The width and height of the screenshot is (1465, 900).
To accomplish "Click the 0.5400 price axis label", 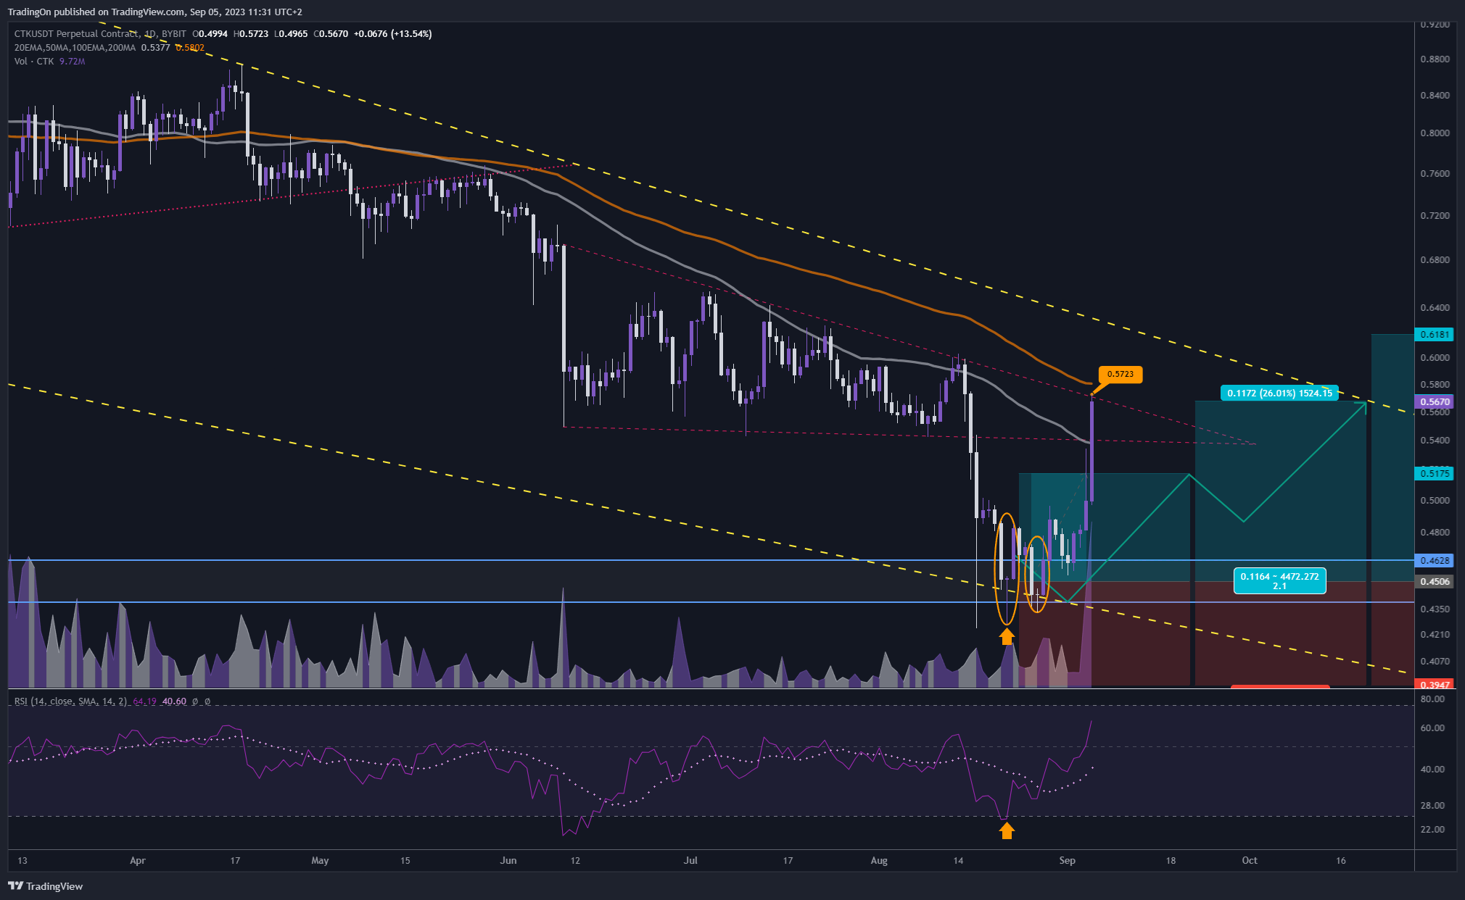I will (1435, 441).
